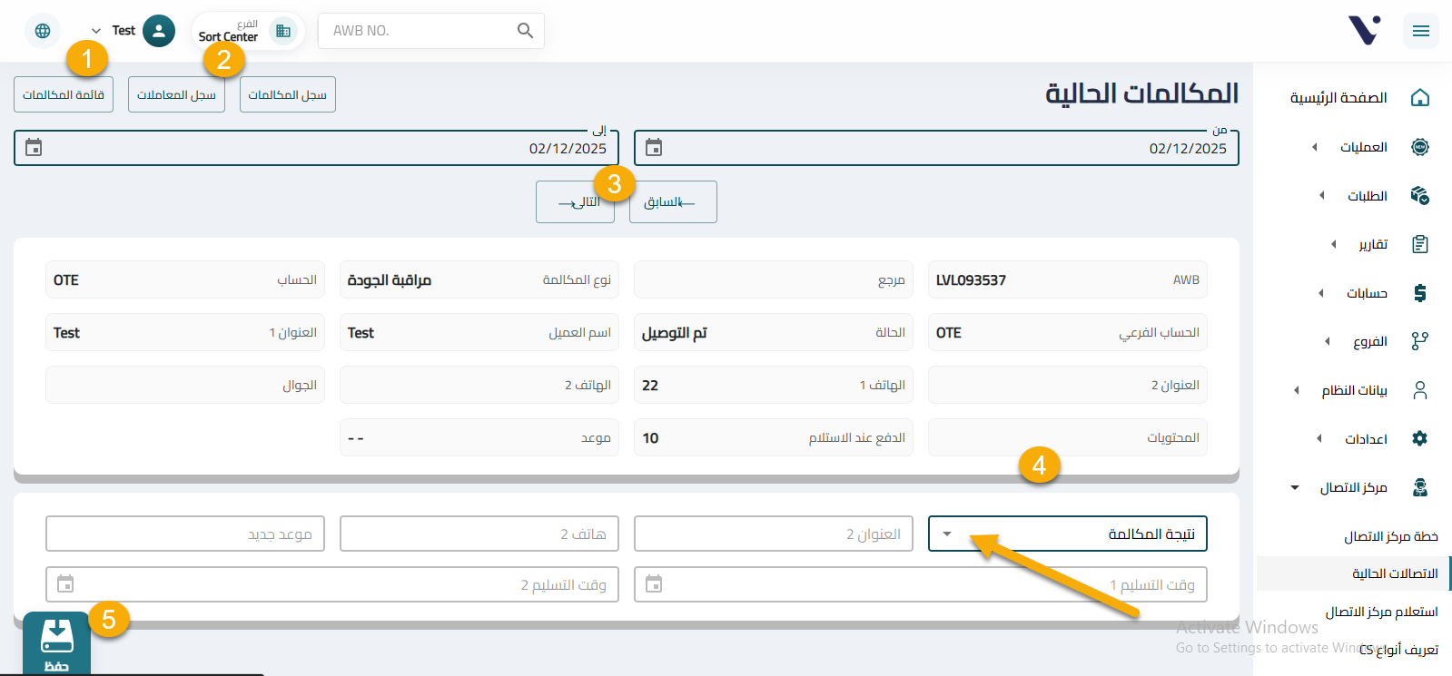The width and height of the screenshot is (1452, 676).
Task: Click the حفظ save button
Action: click(x=56, y=644)
